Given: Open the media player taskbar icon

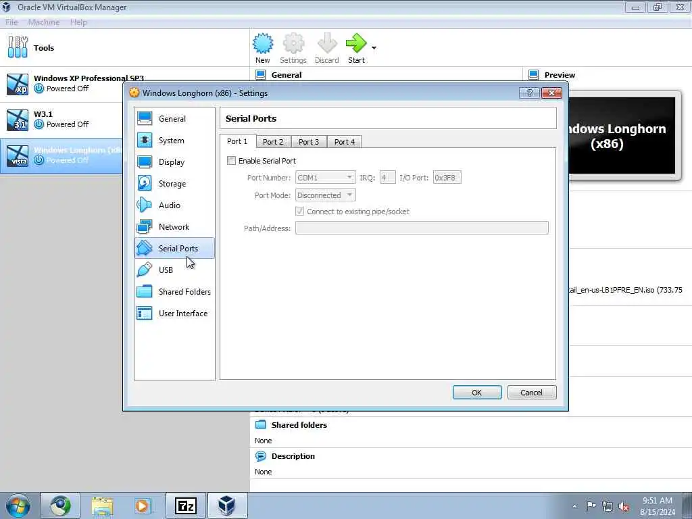Looking at the screenshot, I should [x=143, y=505].
